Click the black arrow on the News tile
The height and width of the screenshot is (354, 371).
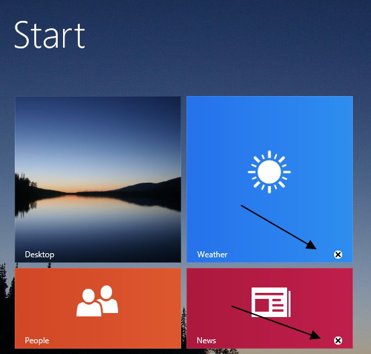(276, 322)
